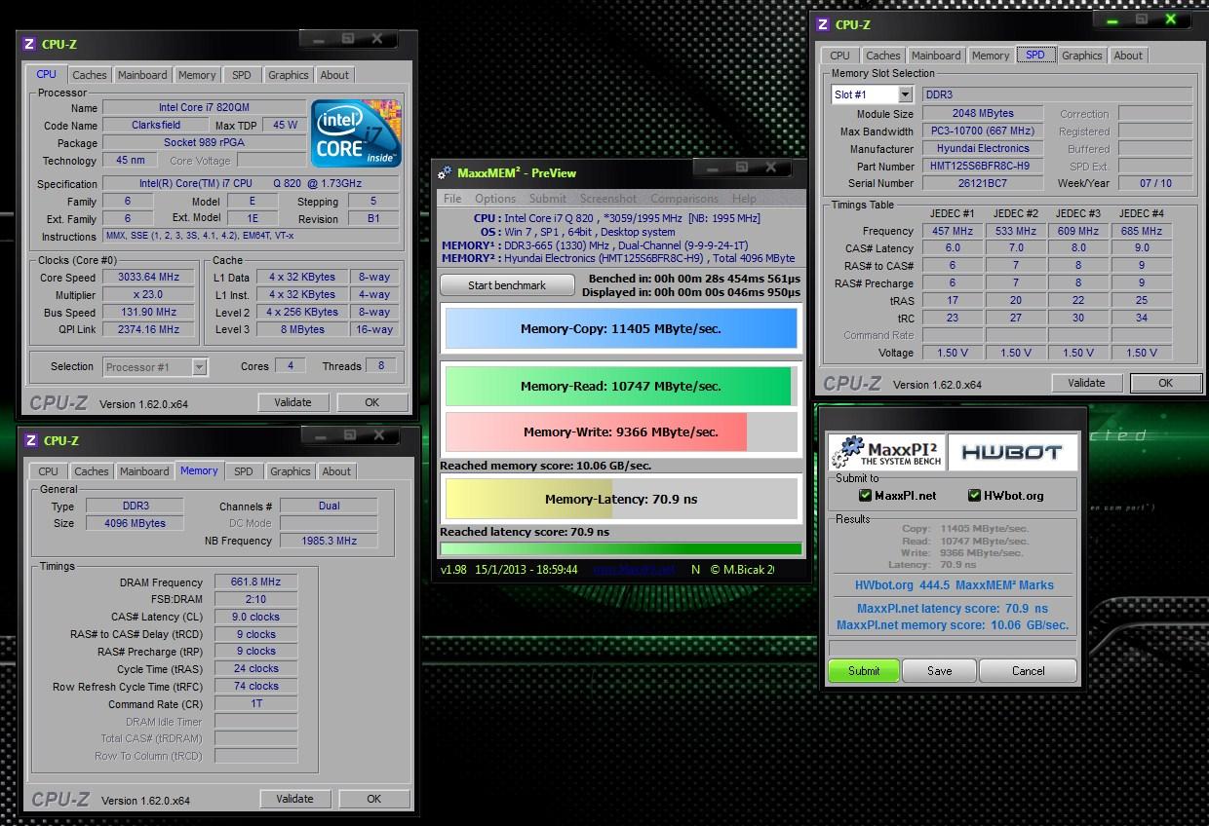Open the Help menu in MaxxMEM²

pos(744,199)
